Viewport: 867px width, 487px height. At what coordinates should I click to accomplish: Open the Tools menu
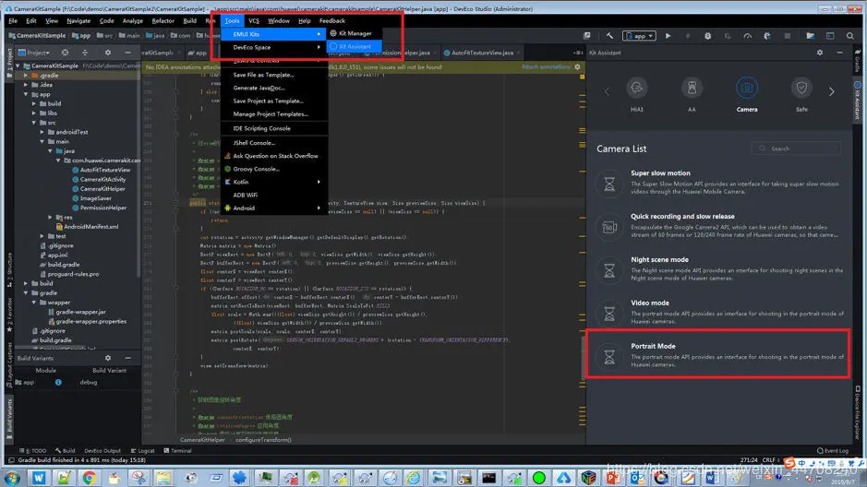tap(232, 20)
